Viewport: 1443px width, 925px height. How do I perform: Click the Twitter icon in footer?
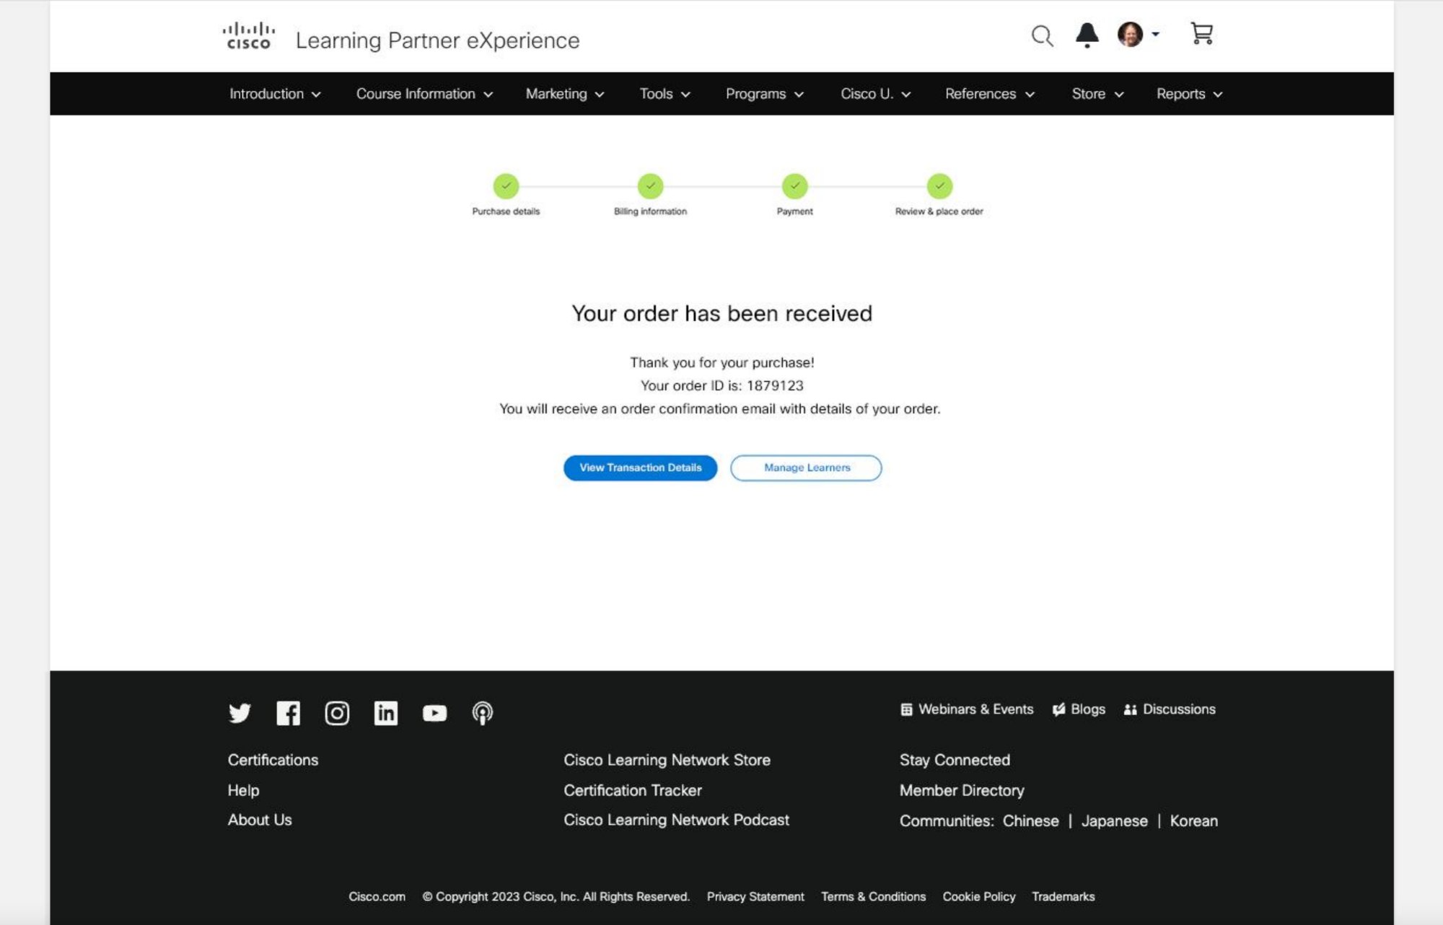(x=240, y=713)
